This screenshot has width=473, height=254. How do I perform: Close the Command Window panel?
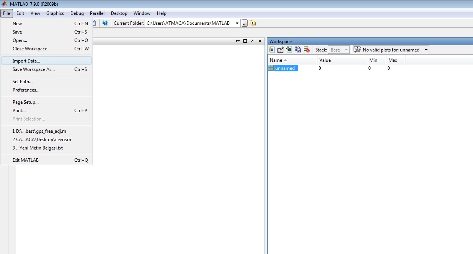click(260, 41)
